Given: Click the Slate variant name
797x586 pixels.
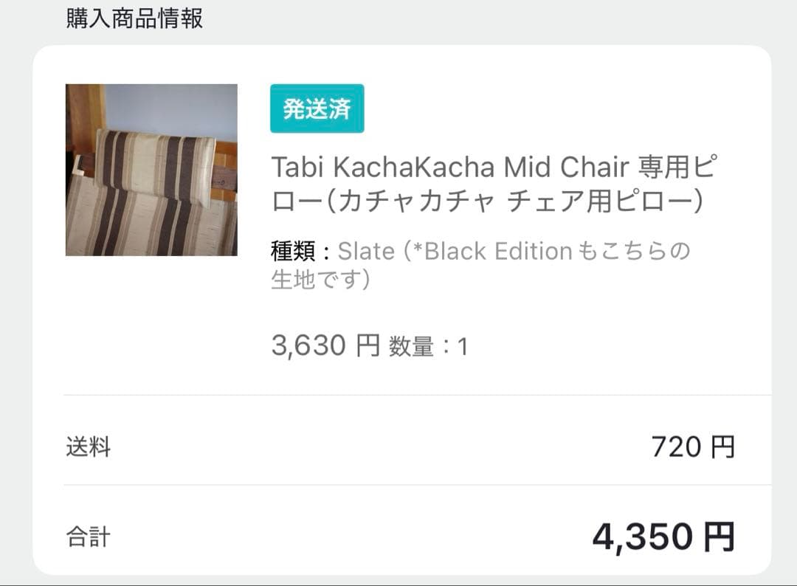Looking at the screenshot, I should 366,252.
